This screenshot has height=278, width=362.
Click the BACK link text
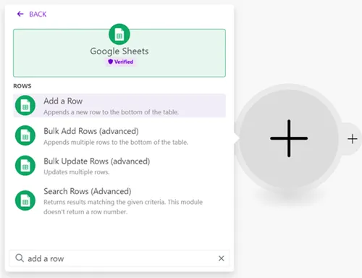pos(38,14)
